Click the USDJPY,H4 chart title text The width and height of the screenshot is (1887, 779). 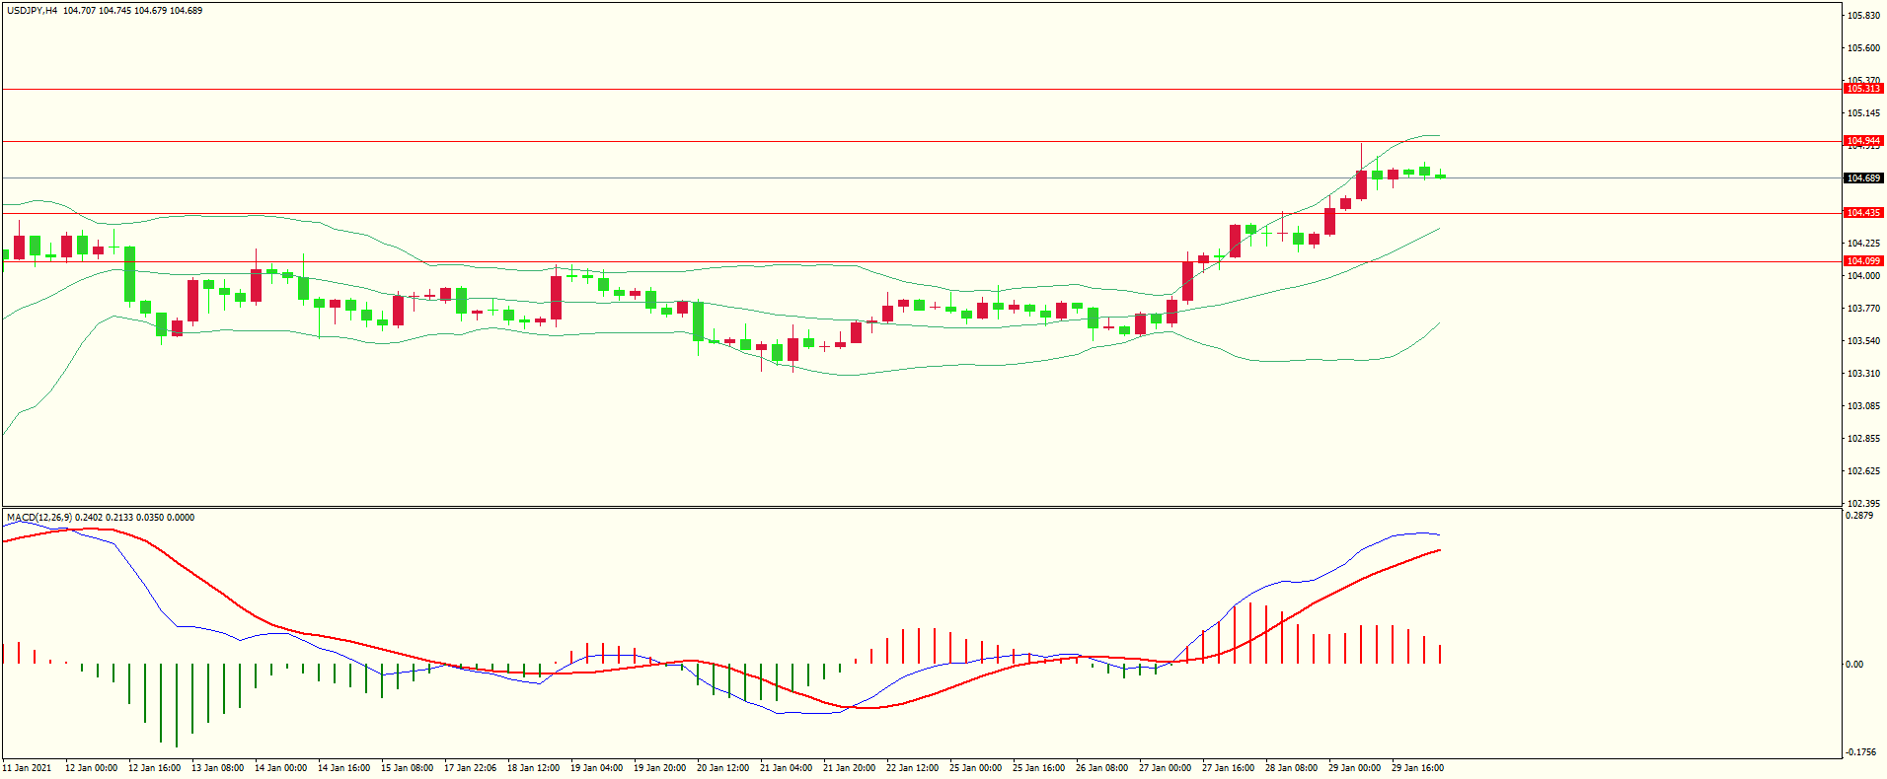point(32,11)
